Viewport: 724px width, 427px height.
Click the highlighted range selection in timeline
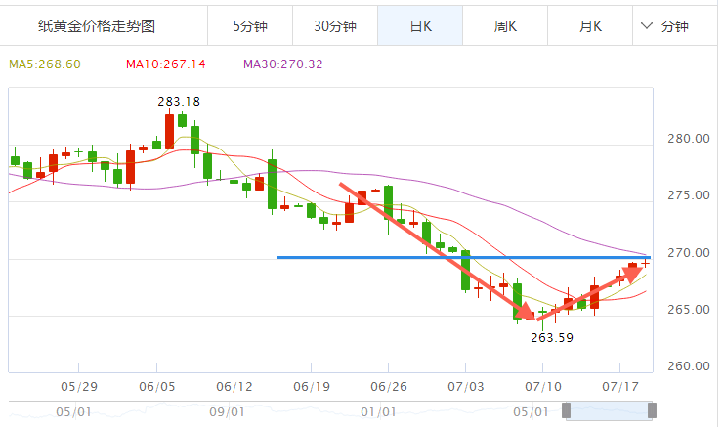coord(609,410)
